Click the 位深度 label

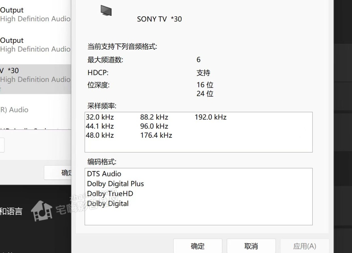tap(98, 85)
